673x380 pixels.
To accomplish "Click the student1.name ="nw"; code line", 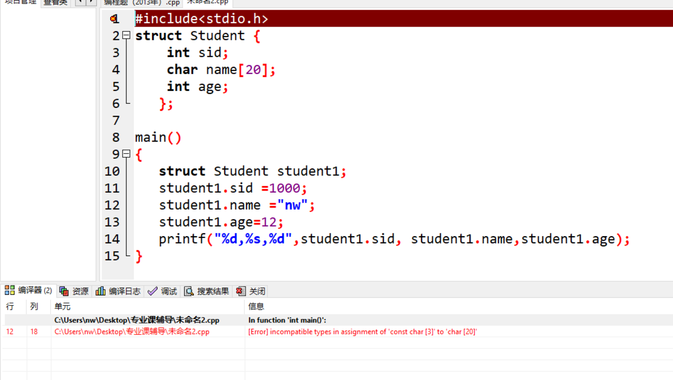I will tap(237, 205).
